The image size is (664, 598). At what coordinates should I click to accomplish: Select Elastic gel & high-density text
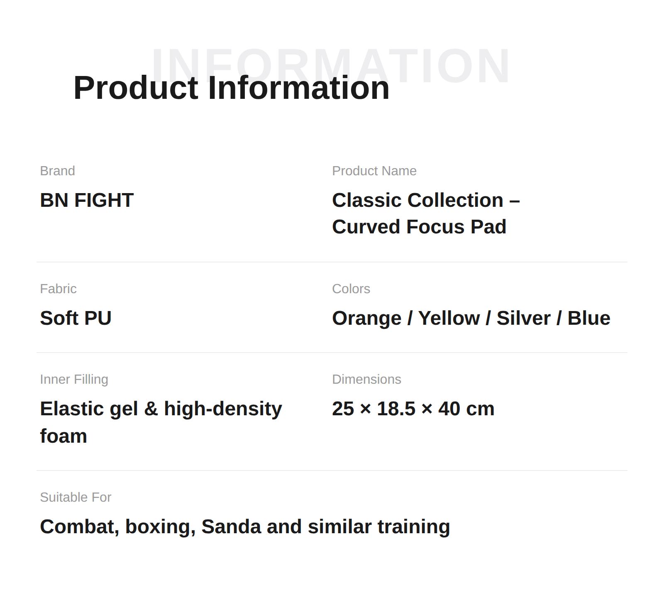click(161, 409)
